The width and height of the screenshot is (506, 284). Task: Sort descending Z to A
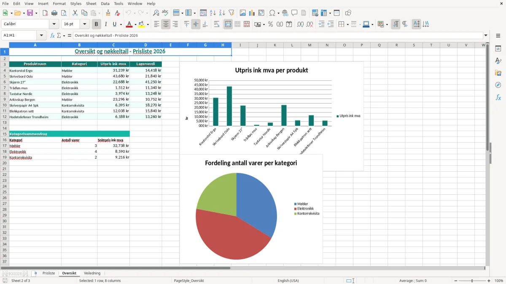222,13
